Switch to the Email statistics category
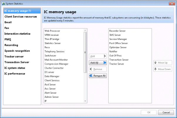 click(x=8, y=22)
